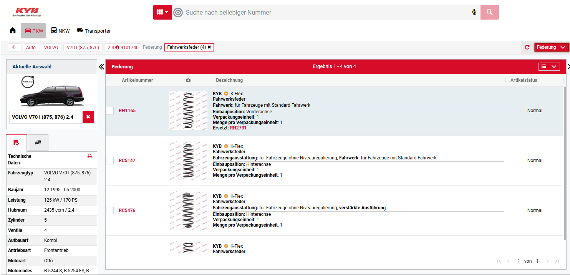Image resolution: width=570 pixels, height=275 pixels.
Task: Select the checkbox next to RC5147
Action: click(x=110, y=161)
